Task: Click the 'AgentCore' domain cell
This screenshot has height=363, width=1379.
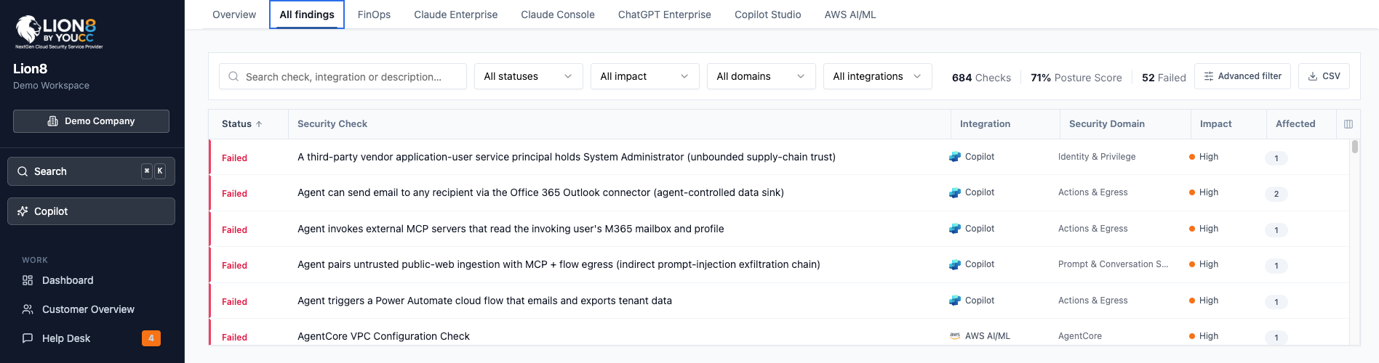Action: [1080, 336]
